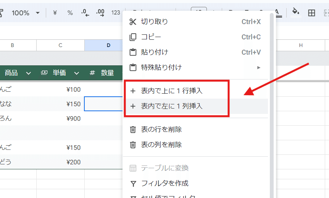Decrease decimal places icon
The height and width of the screenshot is (198, 329).
(85, 13)
